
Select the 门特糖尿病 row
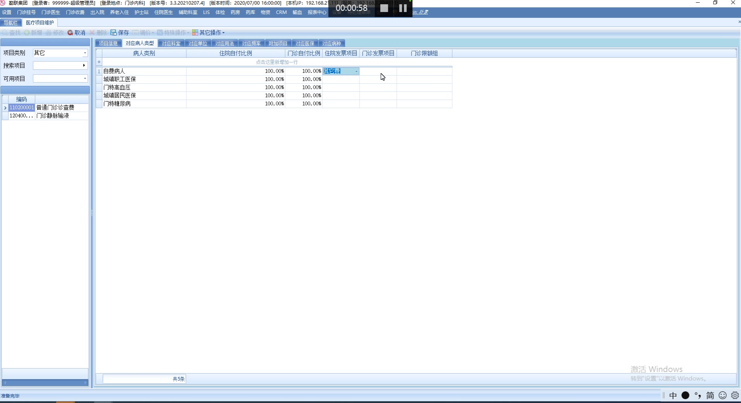[274, 104]
